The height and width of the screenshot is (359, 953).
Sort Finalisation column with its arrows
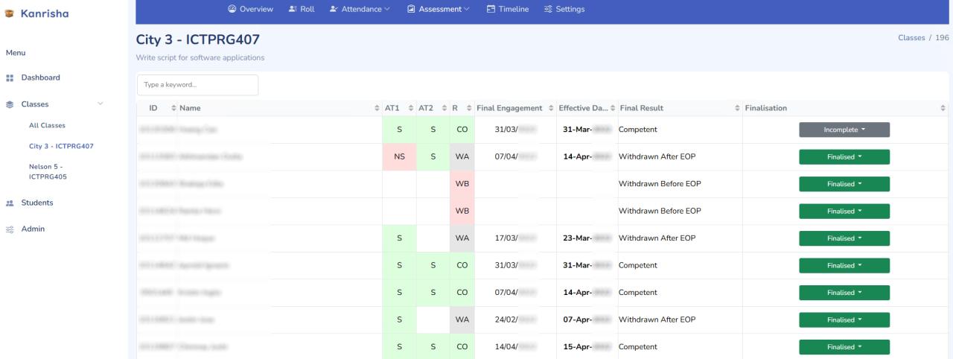tap(943, 109)
